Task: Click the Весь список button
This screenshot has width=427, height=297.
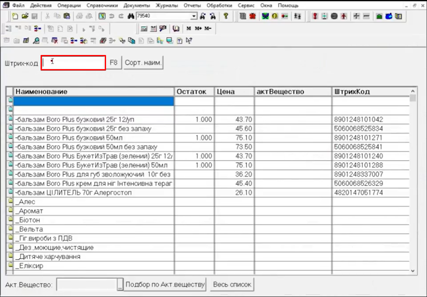Action: point(232,284)
